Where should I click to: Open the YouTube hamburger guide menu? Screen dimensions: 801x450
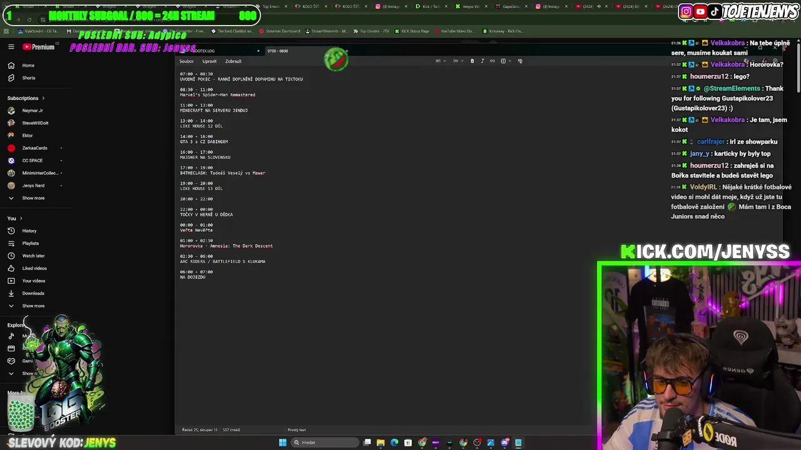11,47
